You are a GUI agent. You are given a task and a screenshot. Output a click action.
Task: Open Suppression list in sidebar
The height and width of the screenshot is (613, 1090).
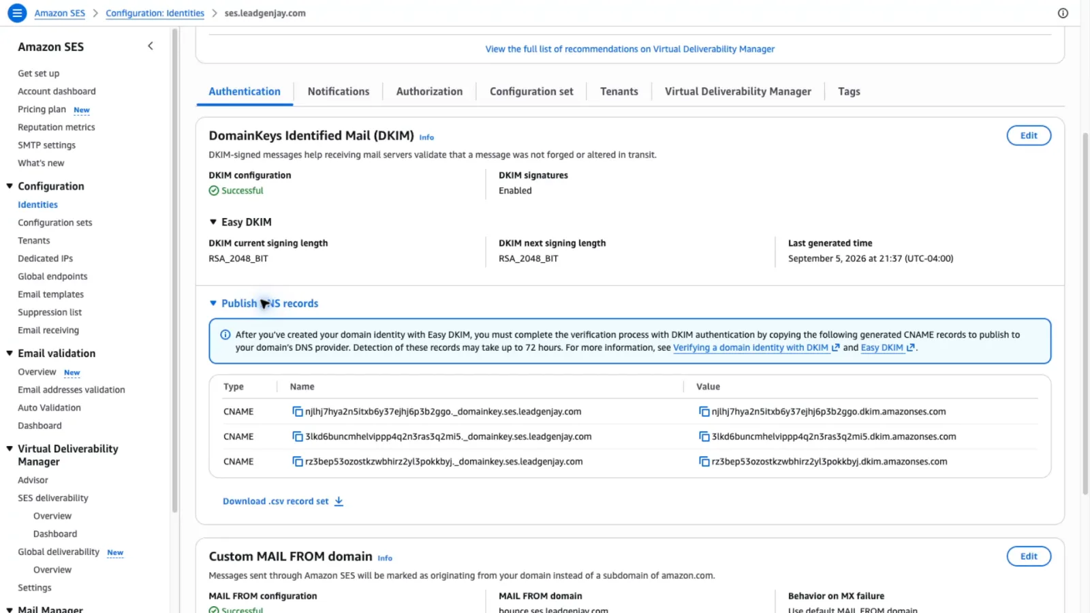point(49,313)
